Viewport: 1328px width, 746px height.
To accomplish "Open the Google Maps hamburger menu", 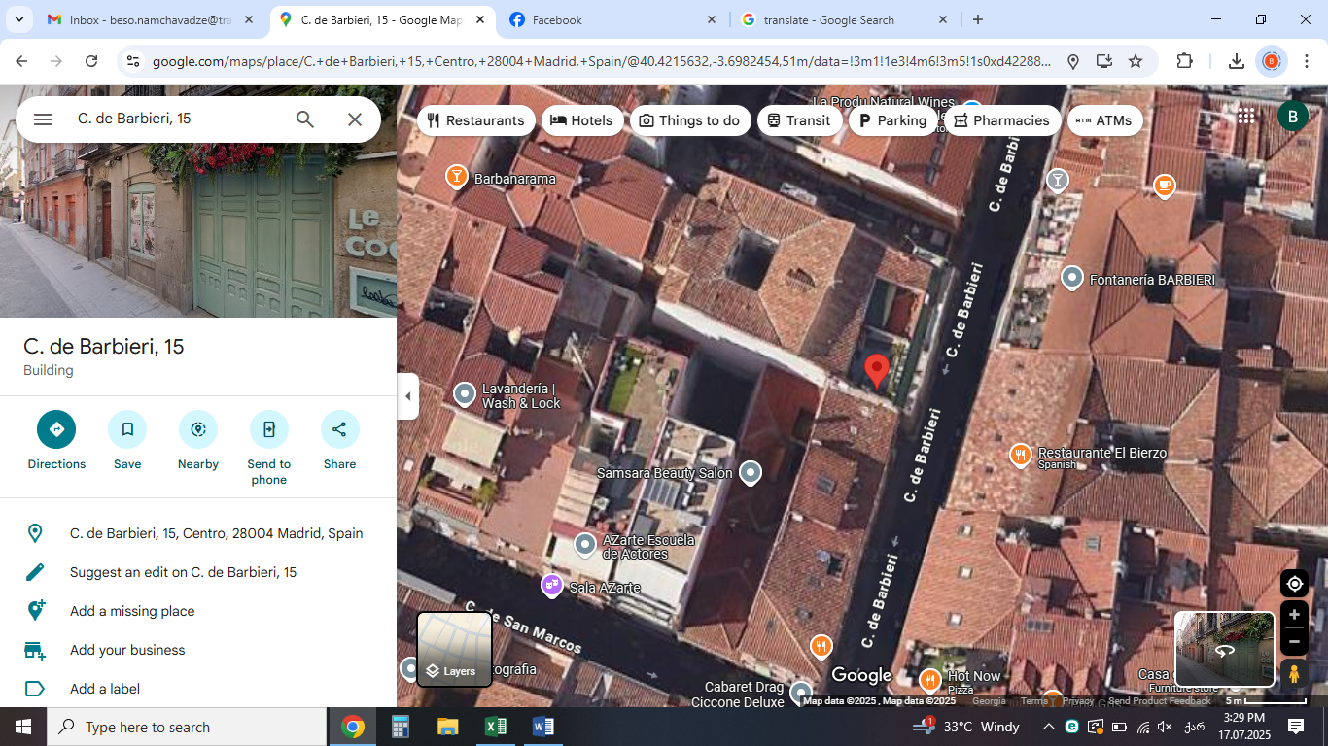I will [x=43, y=119].
